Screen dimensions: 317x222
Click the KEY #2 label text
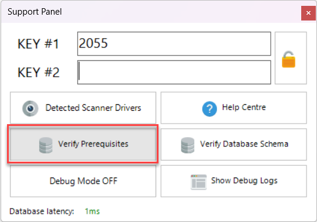pos(39,72)
